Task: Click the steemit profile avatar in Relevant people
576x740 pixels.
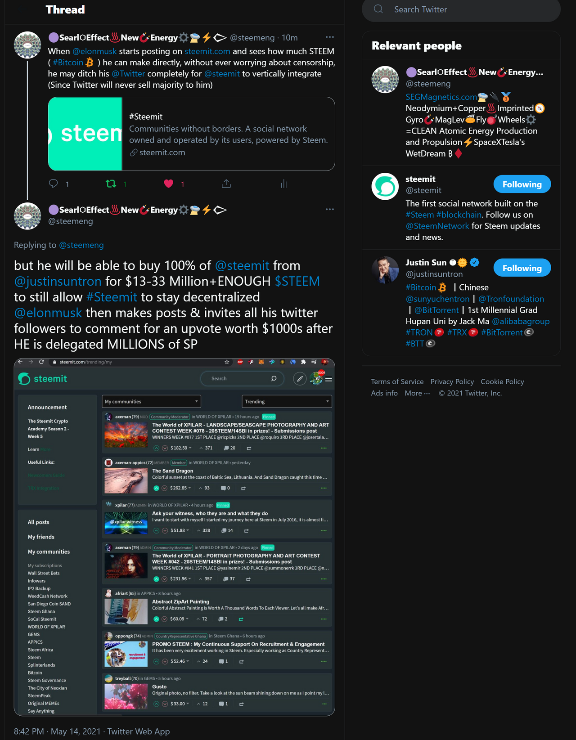Action: 385,186
